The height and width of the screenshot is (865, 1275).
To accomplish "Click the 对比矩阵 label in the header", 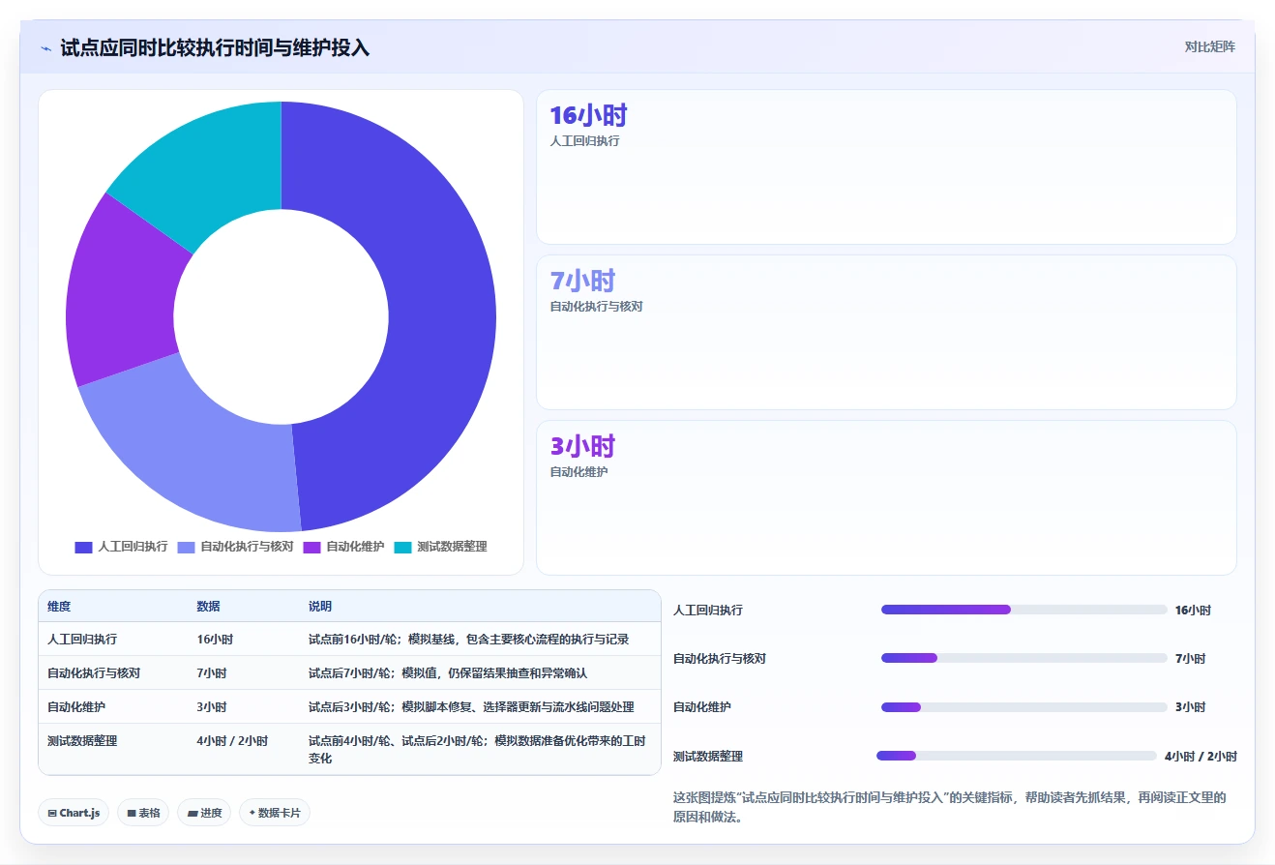I will tap(1209, 46).
